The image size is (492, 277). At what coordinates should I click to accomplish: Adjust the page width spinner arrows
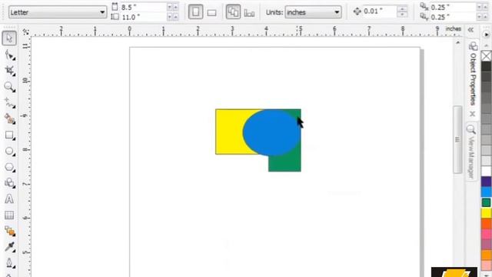172,7
